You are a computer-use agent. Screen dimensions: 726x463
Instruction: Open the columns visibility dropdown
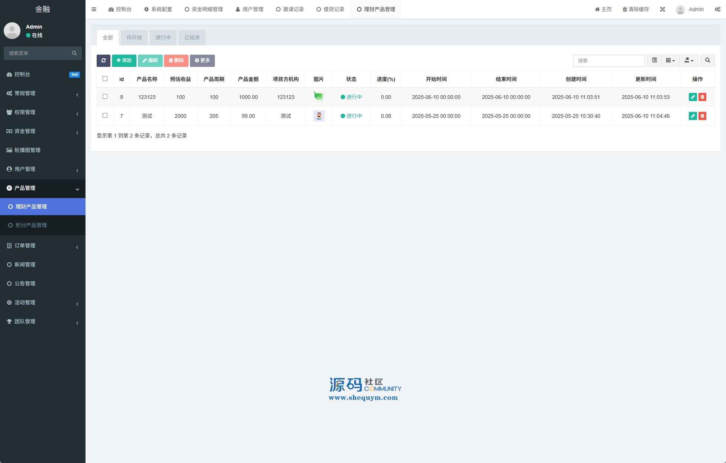point(670,61)
